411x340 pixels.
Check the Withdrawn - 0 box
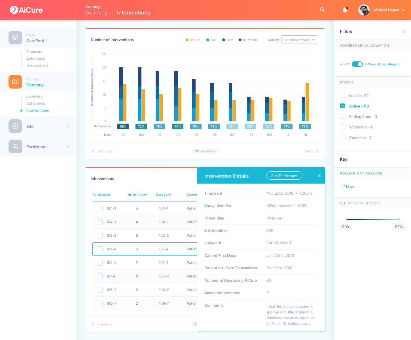tap(342, 127)
